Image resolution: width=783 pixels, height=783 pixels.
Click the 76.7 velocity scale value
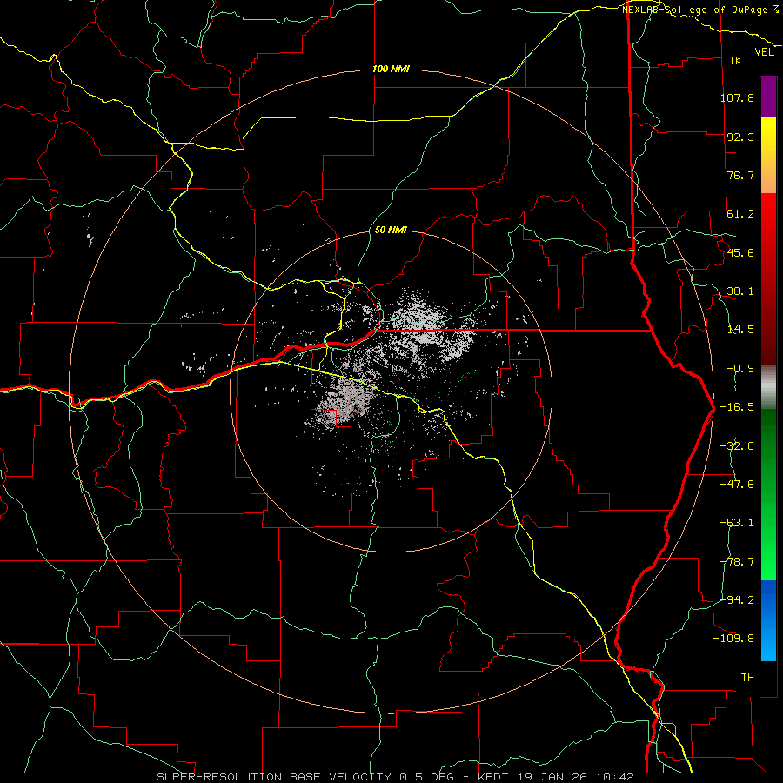click(x=740, y=175)
